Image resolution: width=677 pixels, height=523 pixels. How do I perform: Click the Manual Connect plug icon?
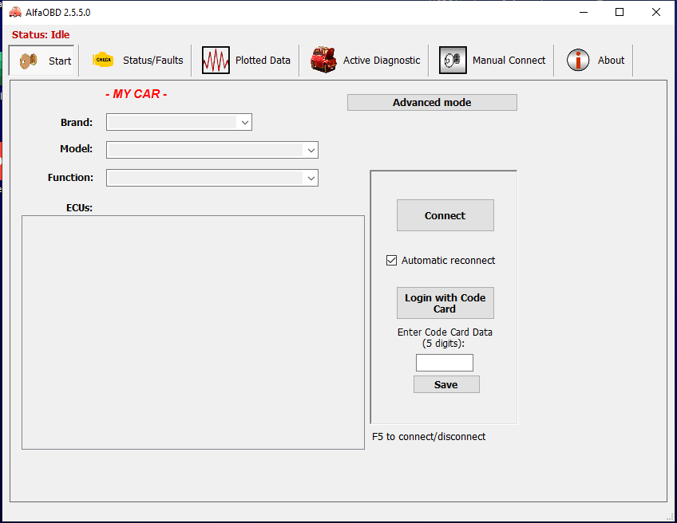pyautogui.click(x=453, y=60)
